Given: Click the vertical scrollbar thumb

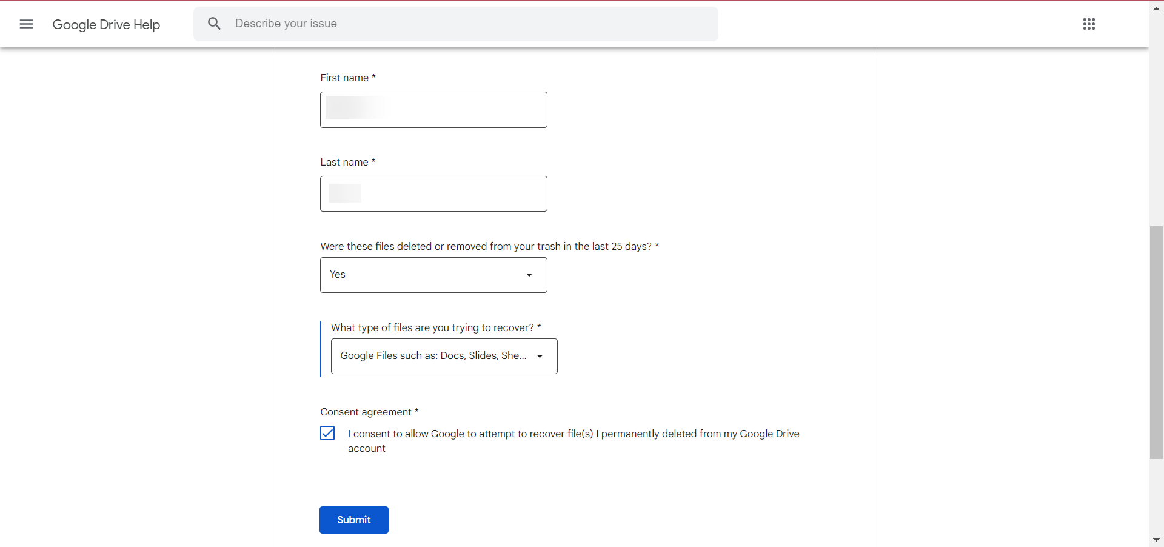Looking at the screenshot, I should (x=1156, y=343).
